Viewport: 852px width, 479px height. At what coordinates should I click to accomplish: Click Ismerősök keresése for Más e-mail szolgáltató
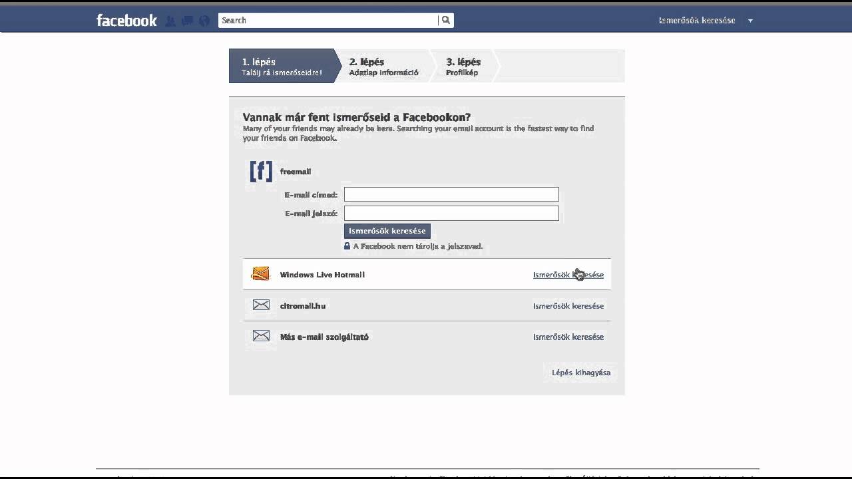pos(568,337)
